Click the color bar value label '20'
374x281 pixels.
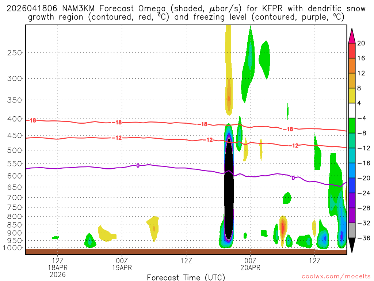tap(361, 43)
